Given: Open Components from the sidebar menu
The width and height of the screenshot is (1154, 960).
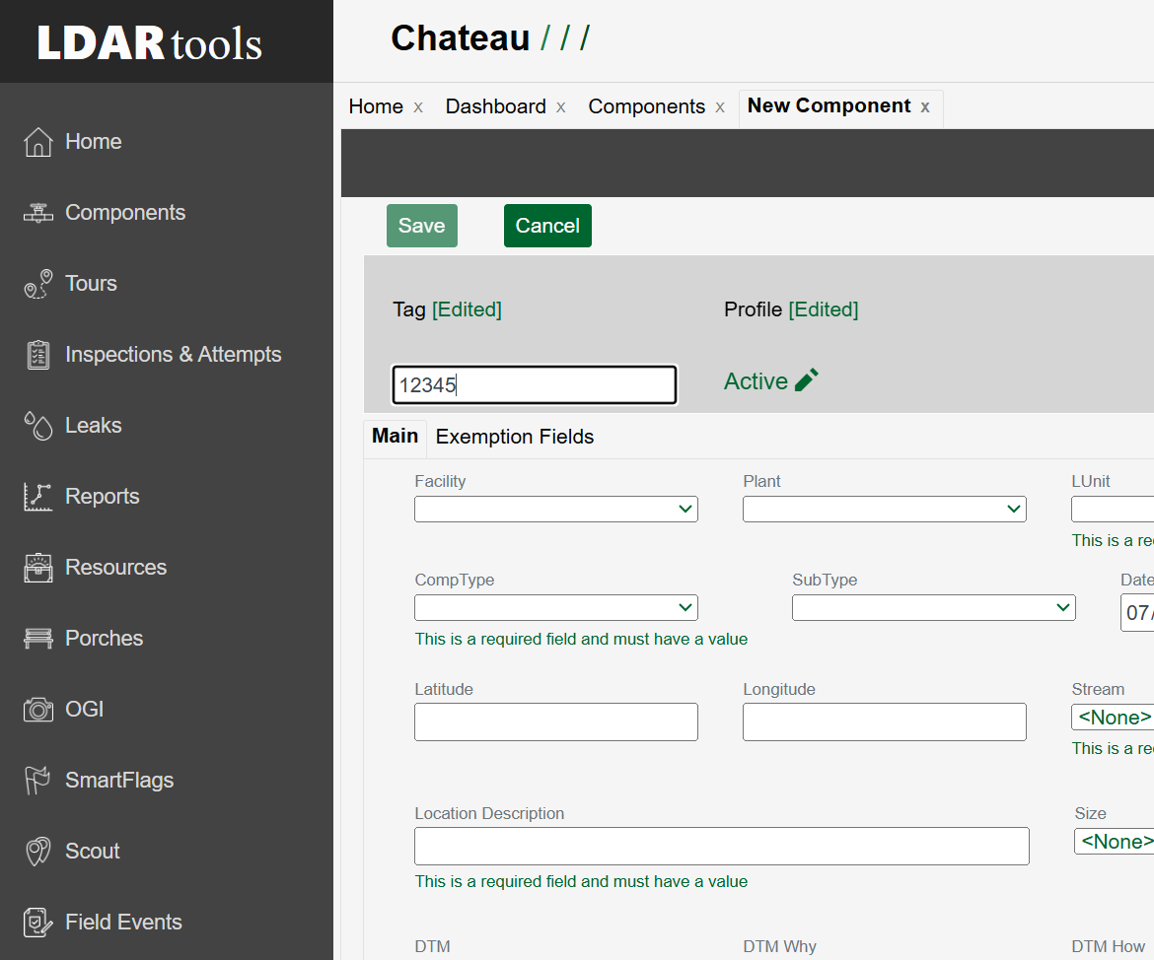Looking at the screenshot, I should pos(125,213).
